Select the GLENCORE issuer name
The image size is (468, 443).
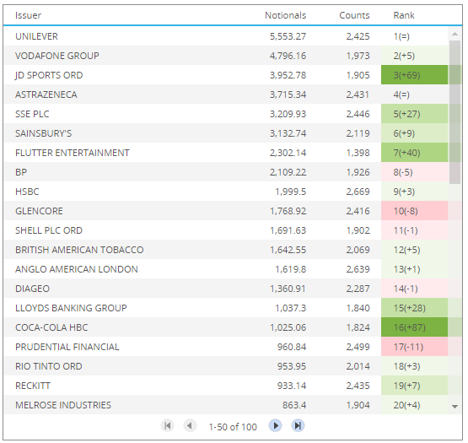click(x=39, y=211)
